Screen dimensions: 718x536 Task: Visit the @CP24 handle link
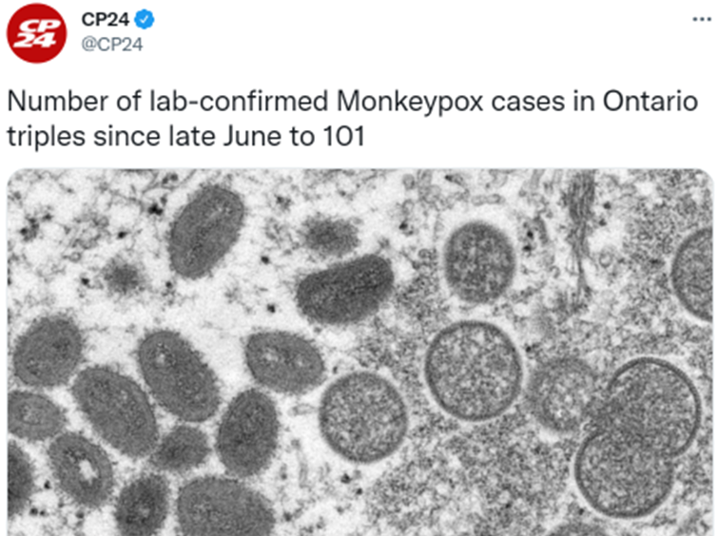pos(112,45)
